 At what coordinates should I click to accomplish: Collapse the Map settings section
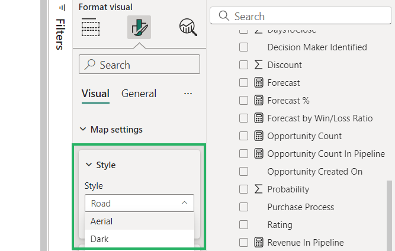click(82, 130)
